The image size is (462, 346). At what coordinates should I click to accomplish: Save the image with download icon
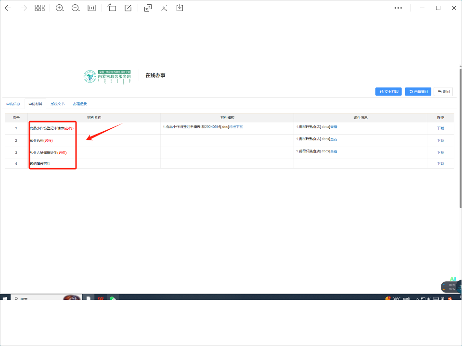click(x=180, y=8)
